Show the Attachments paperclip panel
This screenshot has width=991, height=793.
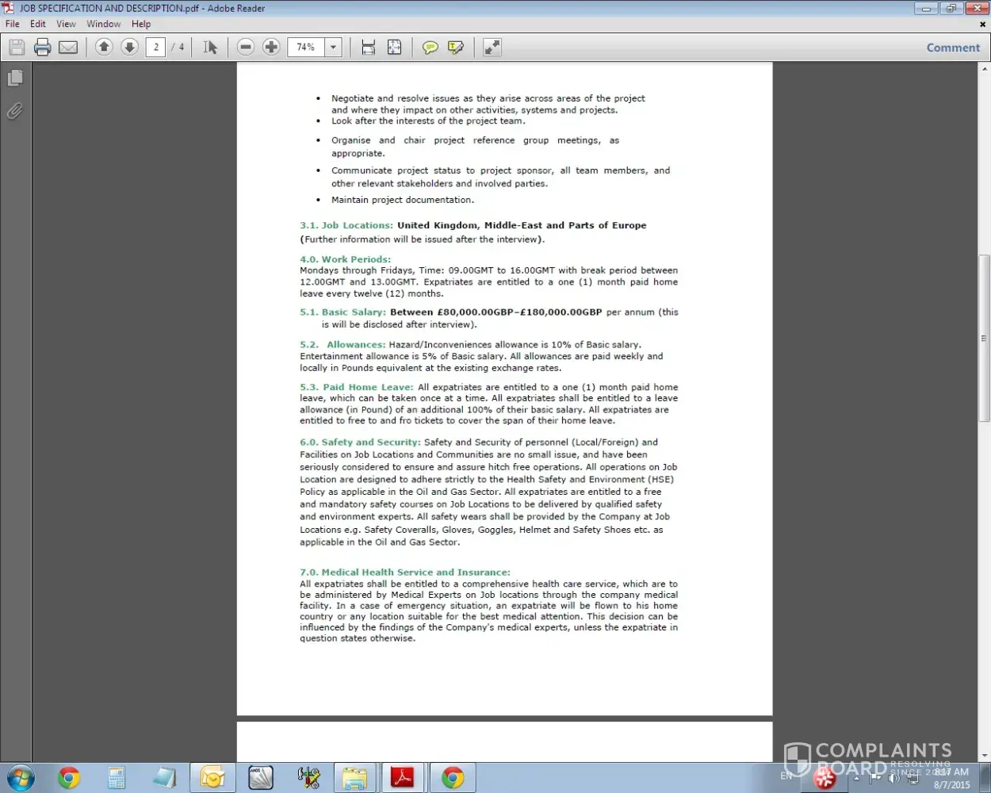(x=15, y=111)
